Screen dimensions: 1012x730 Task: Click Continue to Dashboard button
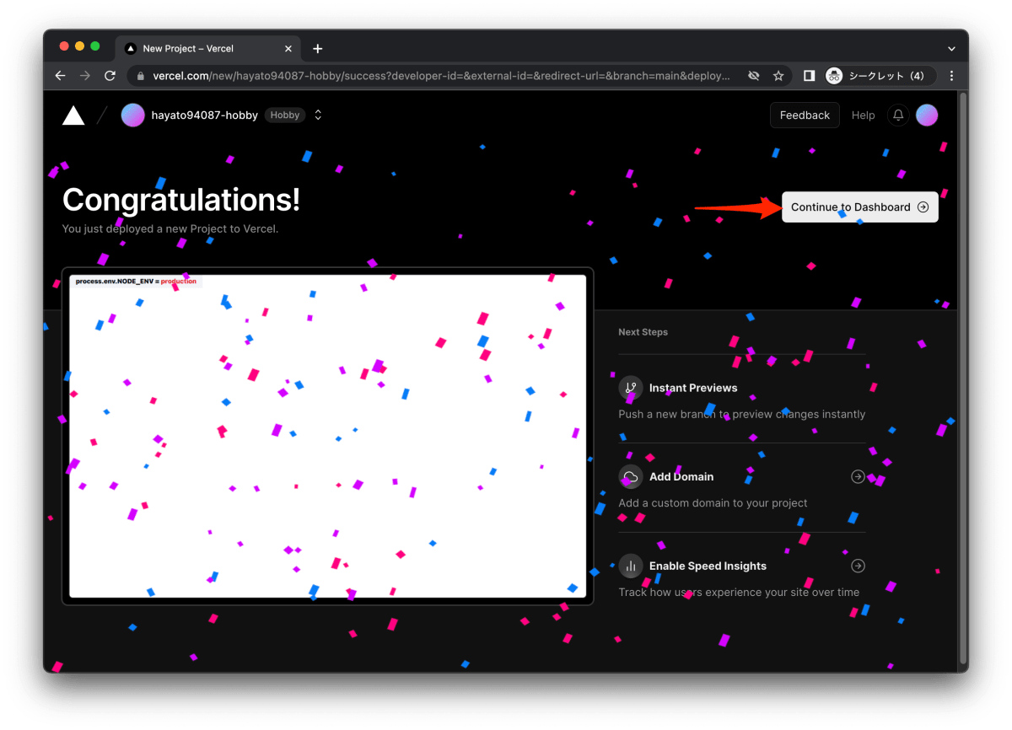click(859, 207)
